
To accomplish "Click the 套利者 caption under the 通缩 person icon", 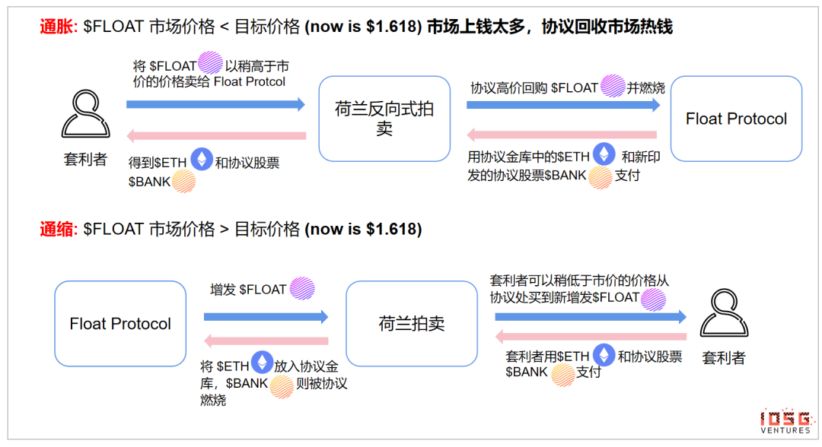I will pyautogui.click(x=724, y=358).
